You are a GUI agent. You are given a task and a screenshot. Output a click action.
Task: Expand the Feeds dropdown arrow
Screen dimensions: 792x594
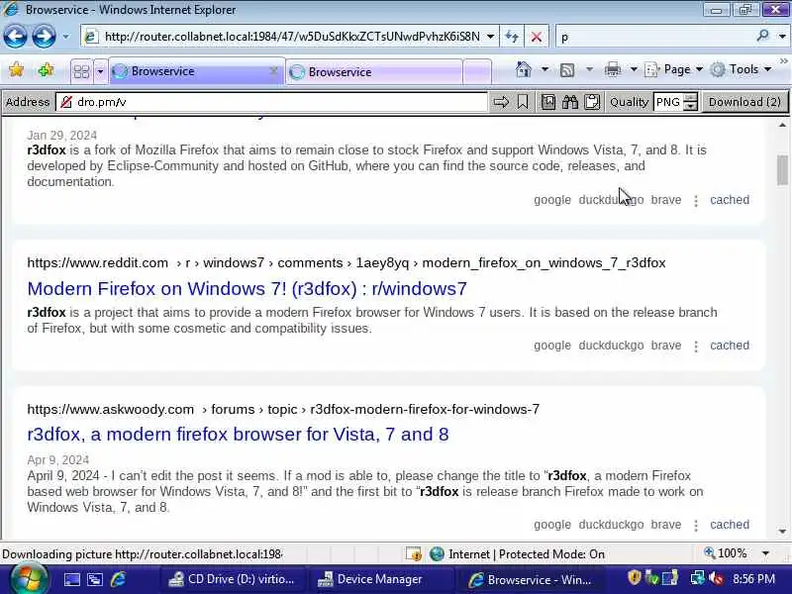pyautogui.click(x=589, y=69)
